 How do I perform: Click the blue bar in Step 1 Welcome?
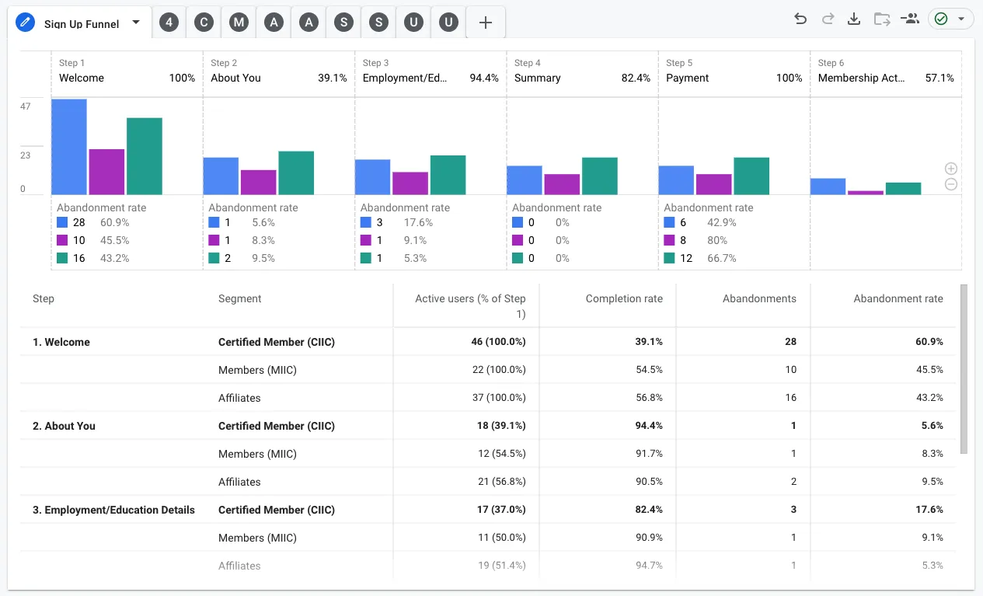coord(69,147)
